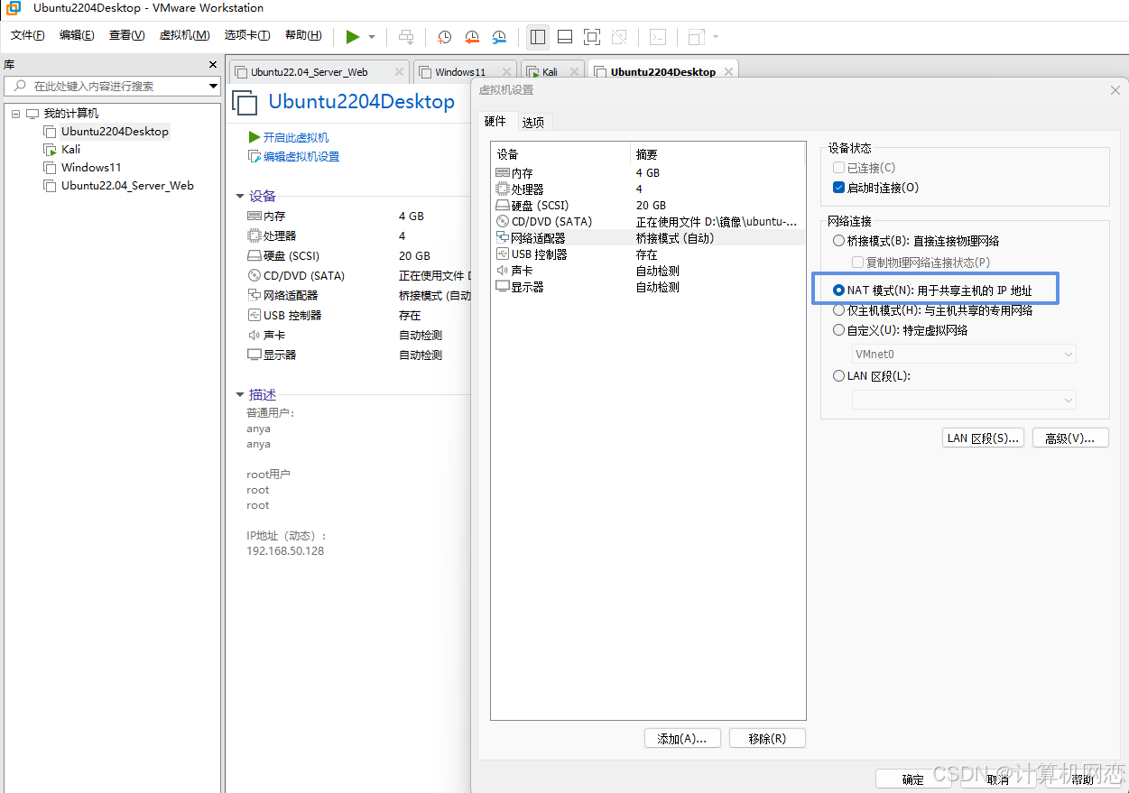Select Ubuntu2204Desktop in the library tree
The image size is (1129, 793).
click(115, 131)
